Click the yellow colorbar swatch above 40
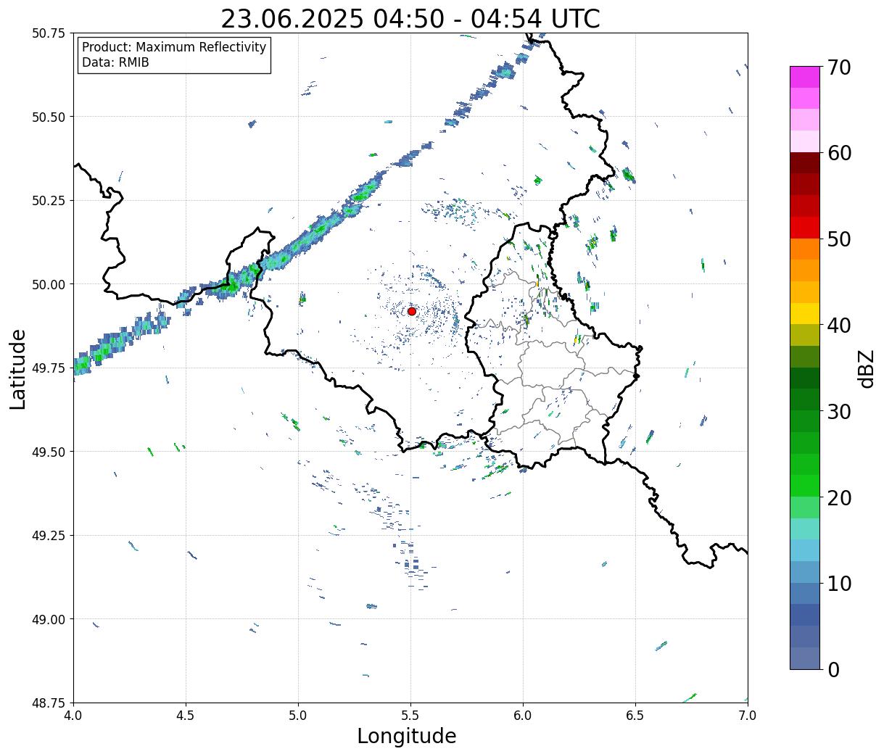This screenshot has width=884, height=754. 805,314
